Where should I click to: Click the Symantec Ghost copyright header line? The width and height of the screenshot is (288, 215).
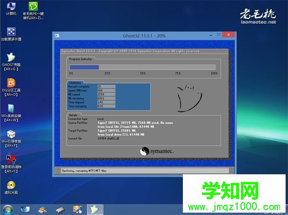[131, 51]
